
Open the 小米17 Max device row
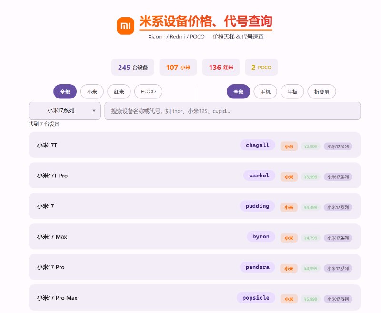coord(195,236)
